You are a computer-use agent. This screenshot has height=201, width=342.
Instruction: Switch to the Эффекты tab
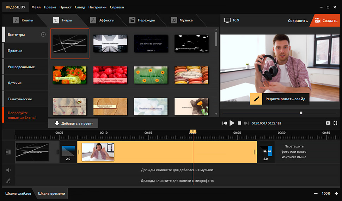(102, 20)
